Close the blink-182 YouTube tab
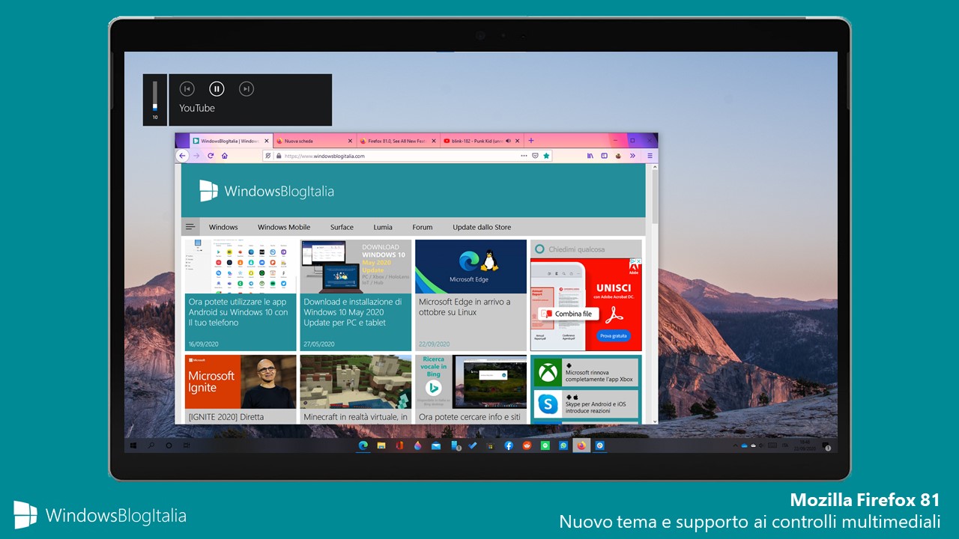The image size is (959, 539). [x=518, y=140]
